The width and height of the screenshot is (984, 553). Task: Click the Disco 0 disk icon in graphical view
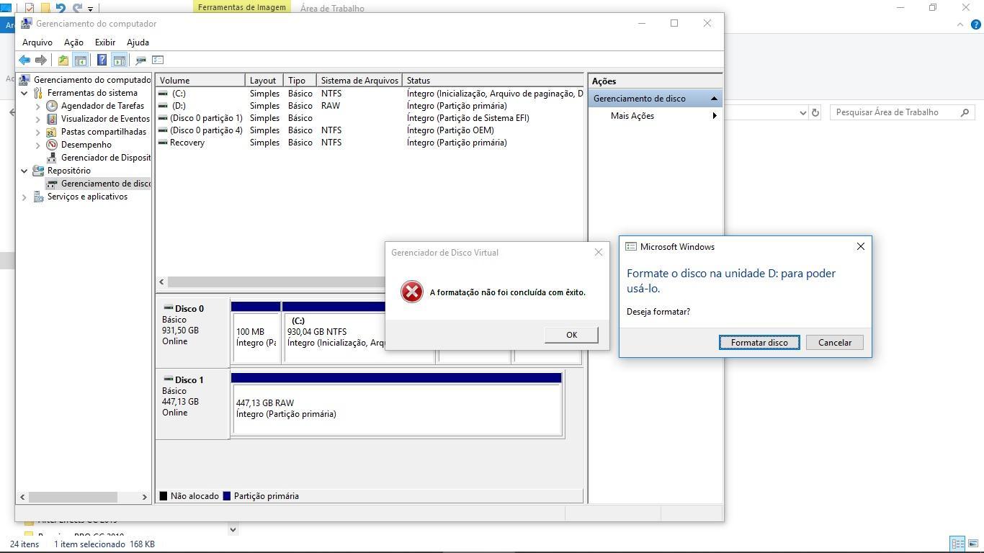pyautogui.click(x=168, y=307)
